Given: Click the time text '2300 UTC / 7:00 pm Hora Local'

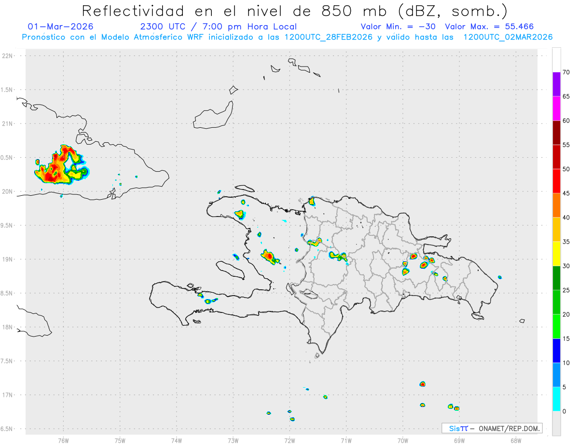Looking at the screenshot, I should click(219, 27).
